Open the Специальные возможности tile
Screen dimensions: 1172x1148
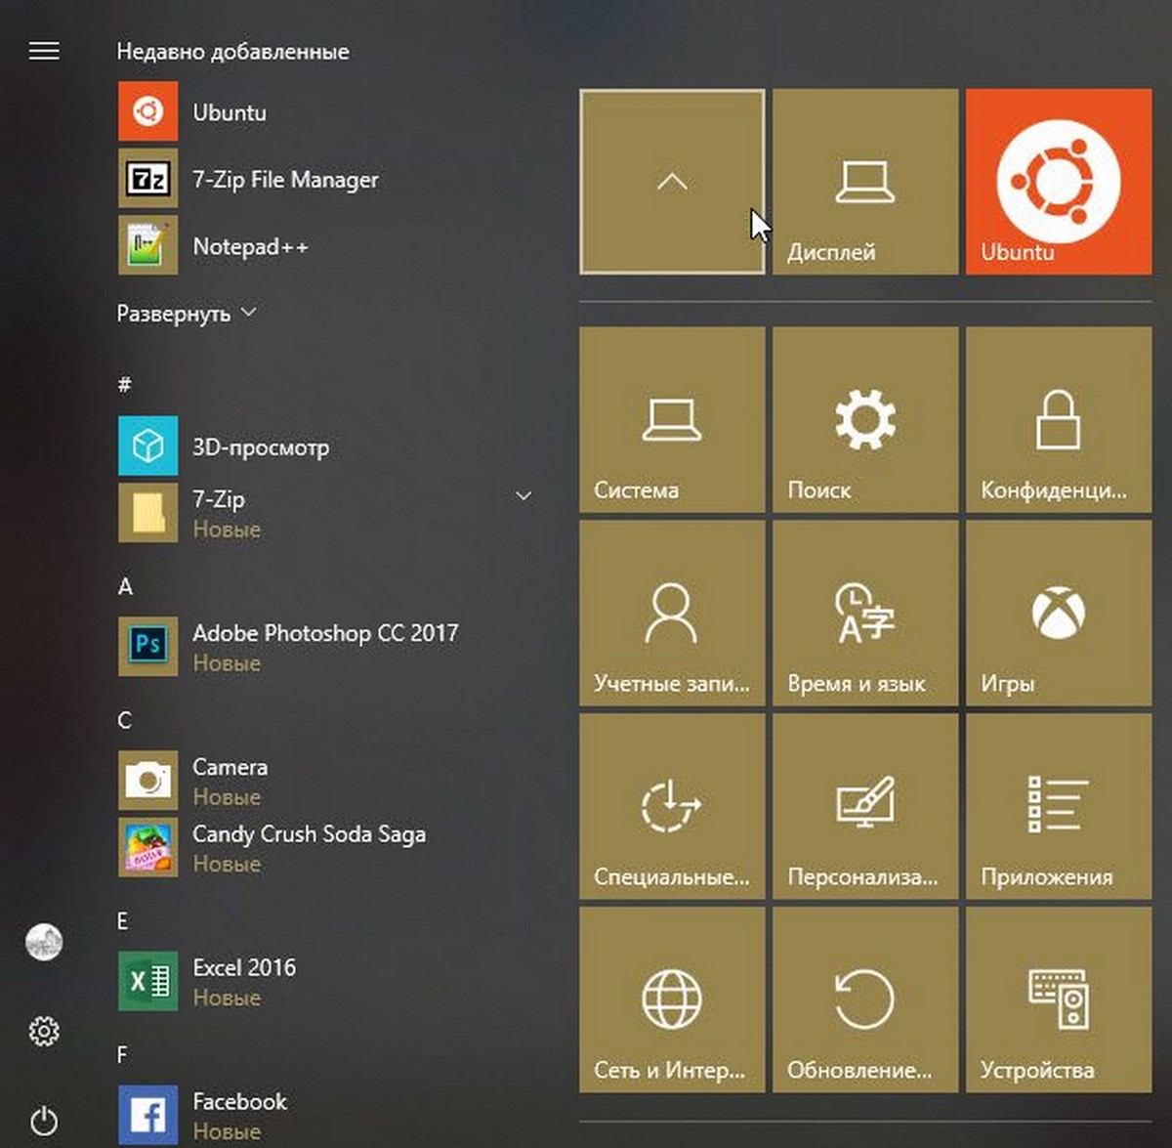tap(672, 807)
